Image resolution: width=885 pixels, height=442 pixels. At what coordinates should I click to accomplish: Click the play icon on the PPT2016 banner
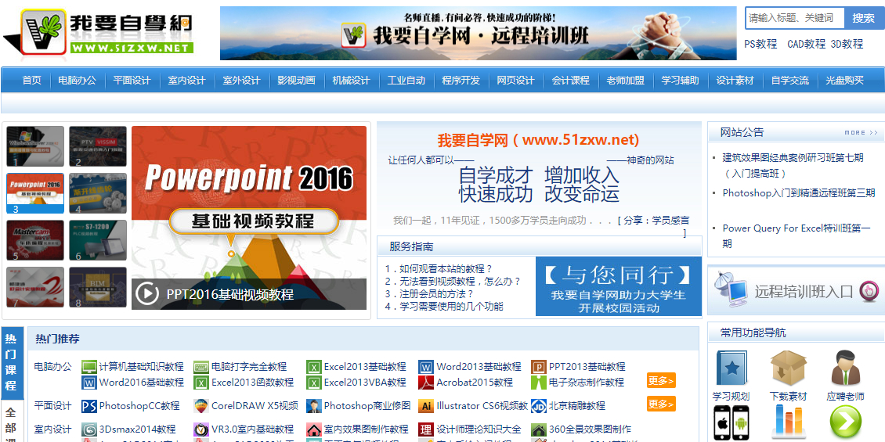tap(147, 293)
